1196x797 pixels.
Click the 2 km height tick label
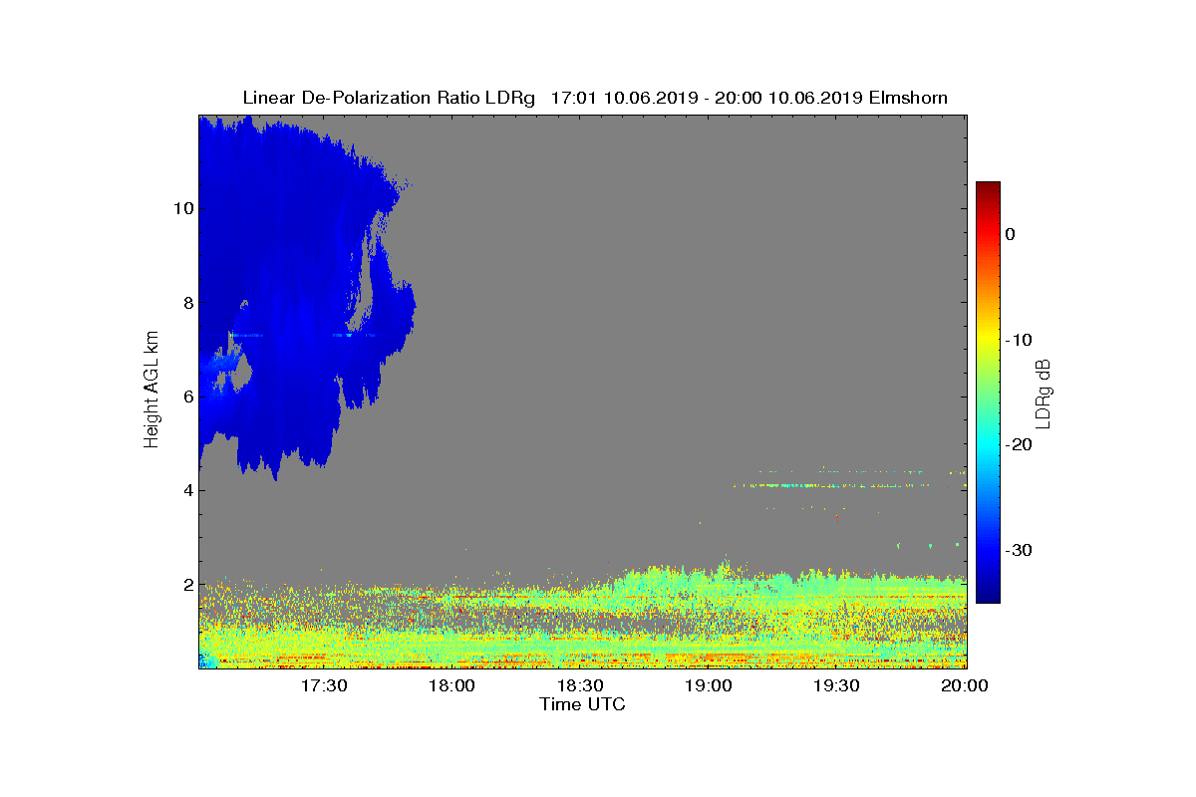click(185, 585)
